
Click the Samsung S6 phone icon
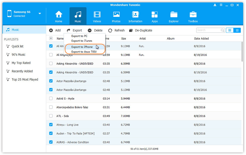point(10,14)
